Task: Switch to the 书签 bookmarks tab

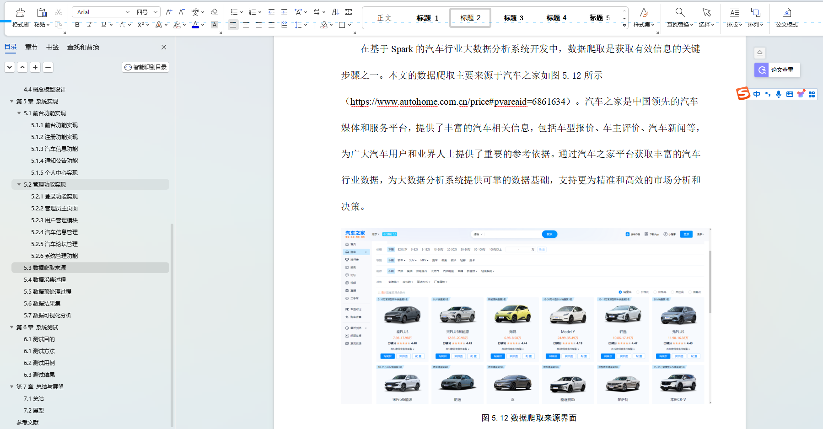Action: pos(53,47)
